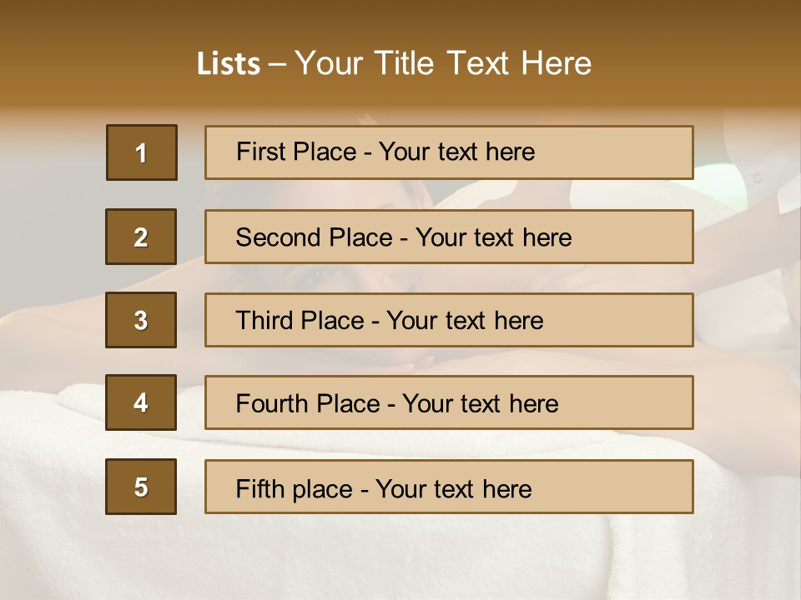Screen dimensions: 801x600
Task: Select the Third Place text bar
Action: tap(449, 320)
